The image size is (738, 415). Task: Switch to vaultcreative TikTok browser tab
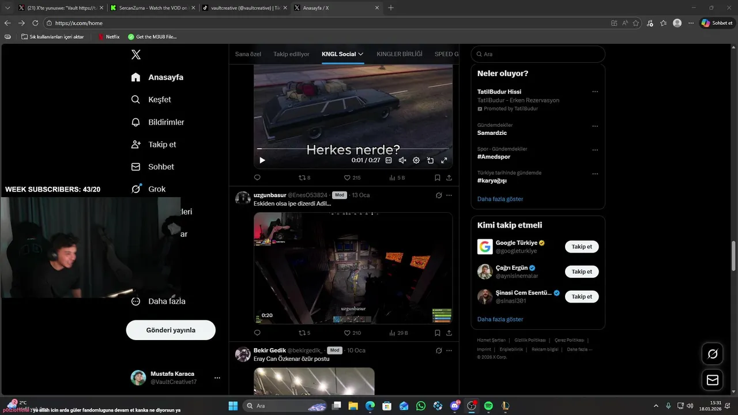244,7
